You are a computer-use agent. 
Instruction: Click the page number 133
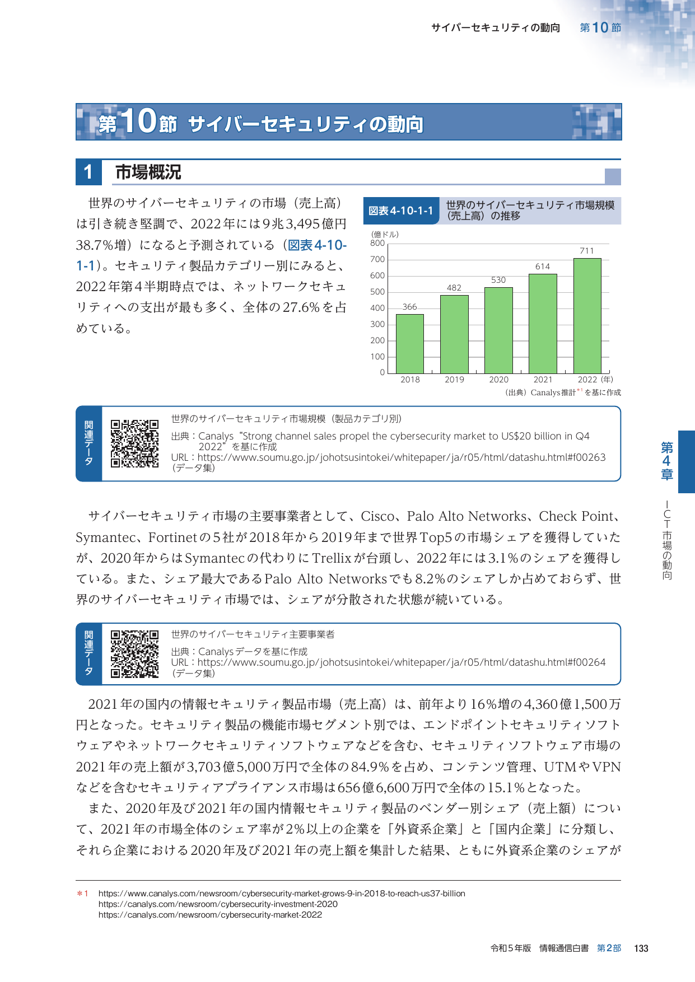tap(641, 948)
